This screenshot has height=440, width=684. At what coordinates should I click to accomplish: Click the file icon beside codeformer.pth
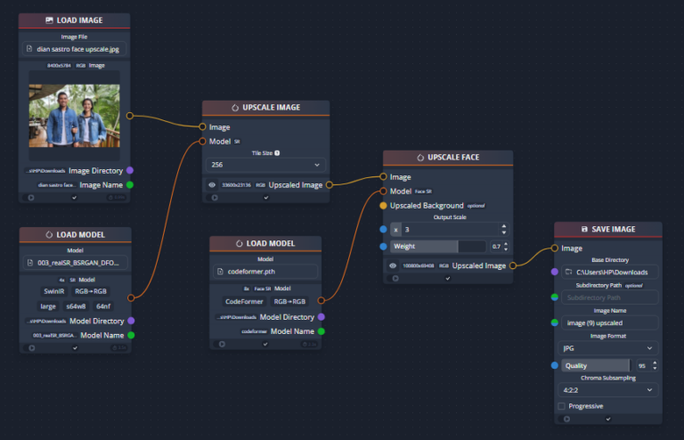pyautogui.click(x=220, y=271)
